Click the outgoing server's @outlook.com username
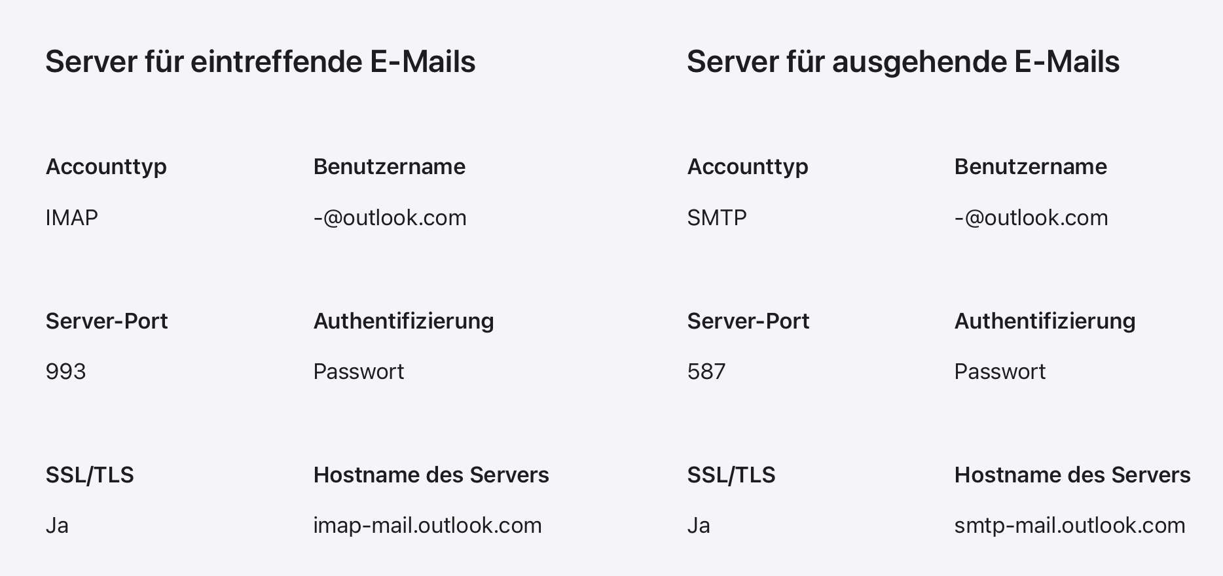 (x=1031, y=217)
